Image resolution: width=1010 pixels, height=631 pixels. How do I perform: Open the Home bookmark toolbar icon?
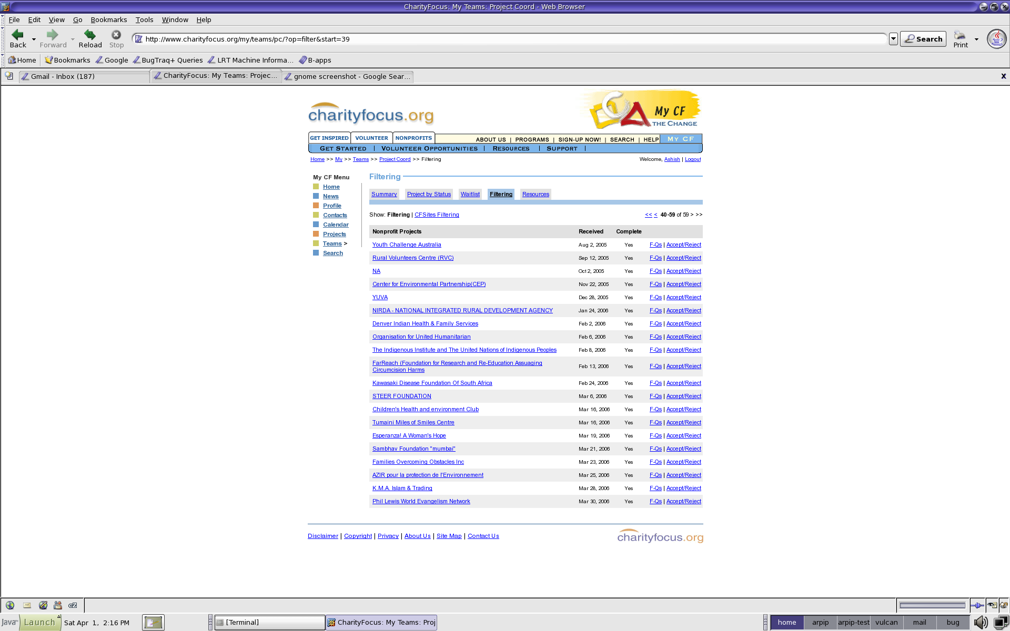[12, 60]
